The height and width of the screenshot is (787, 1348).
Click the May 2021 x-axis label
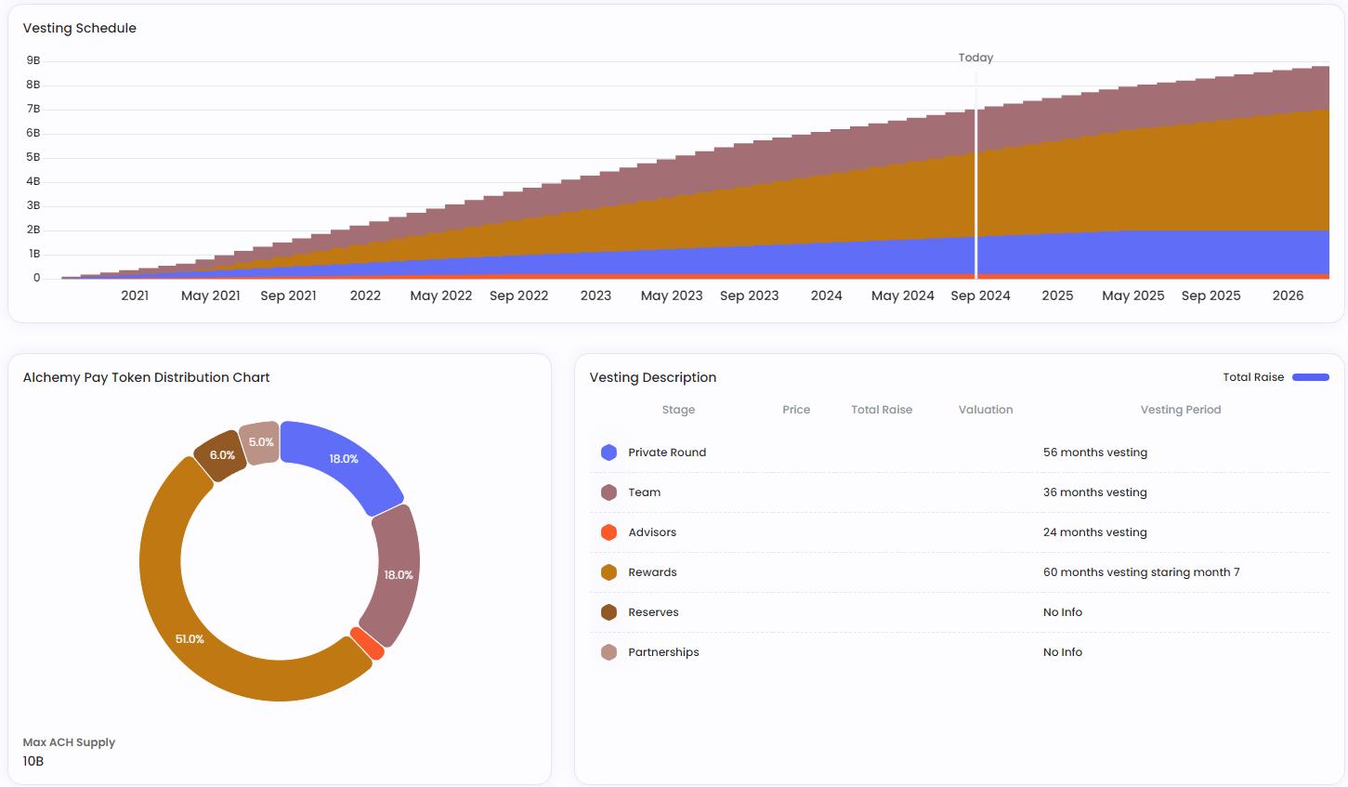click(x=211, y=295)
